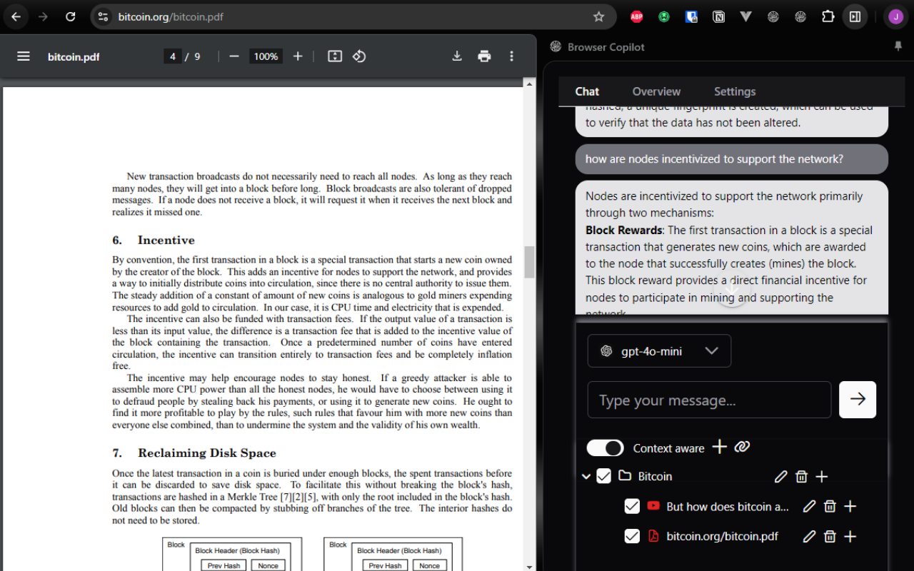The image size is (914, 571).
Task: Click the attach link icon beside Context aware
Action: click(x=742, y=447)
